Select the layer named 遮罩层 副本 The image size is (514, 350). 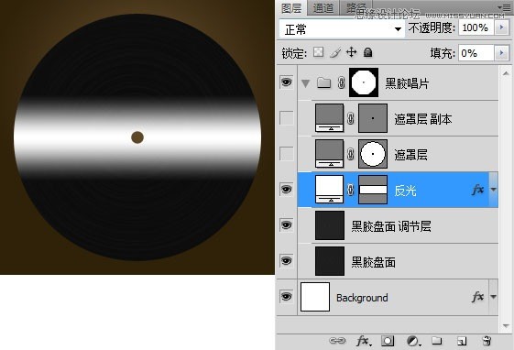click(x=423, y=119)
